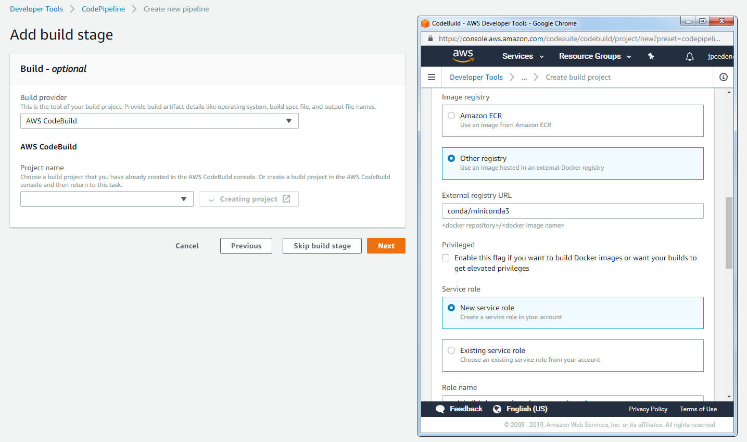Viewport: 747px width, 442px height.
Task: Click the Role name input field
Action: pos(573,398)
